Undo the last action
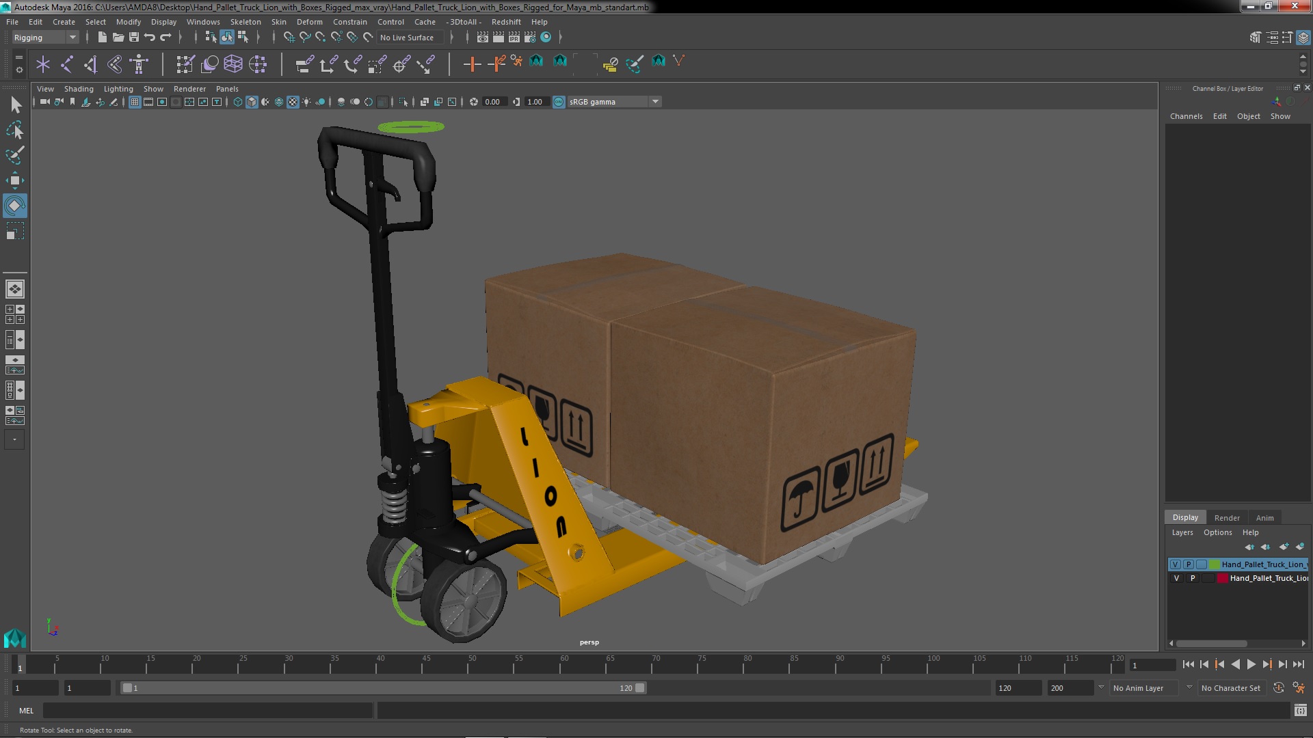Viewport: 1313px width, 738px height. coord(149,38)
